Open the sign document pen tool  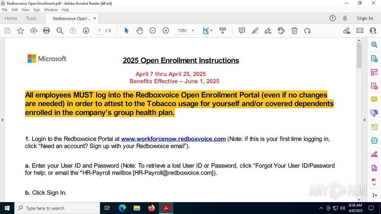268,31
